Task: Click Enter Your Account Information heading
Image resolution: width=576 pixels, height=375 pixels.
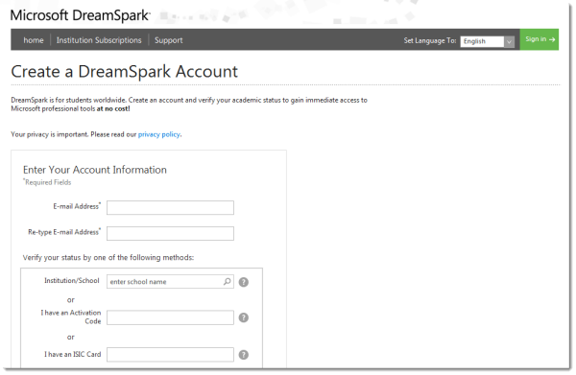Action: (95, 170)
